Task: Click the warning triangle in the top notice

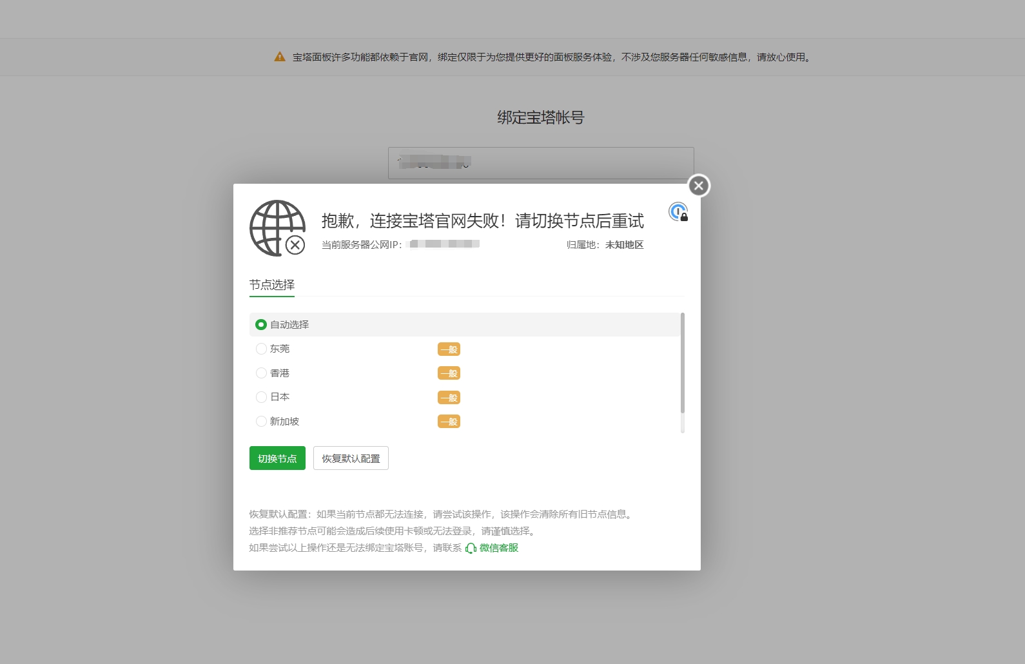Action: (280, 57)
